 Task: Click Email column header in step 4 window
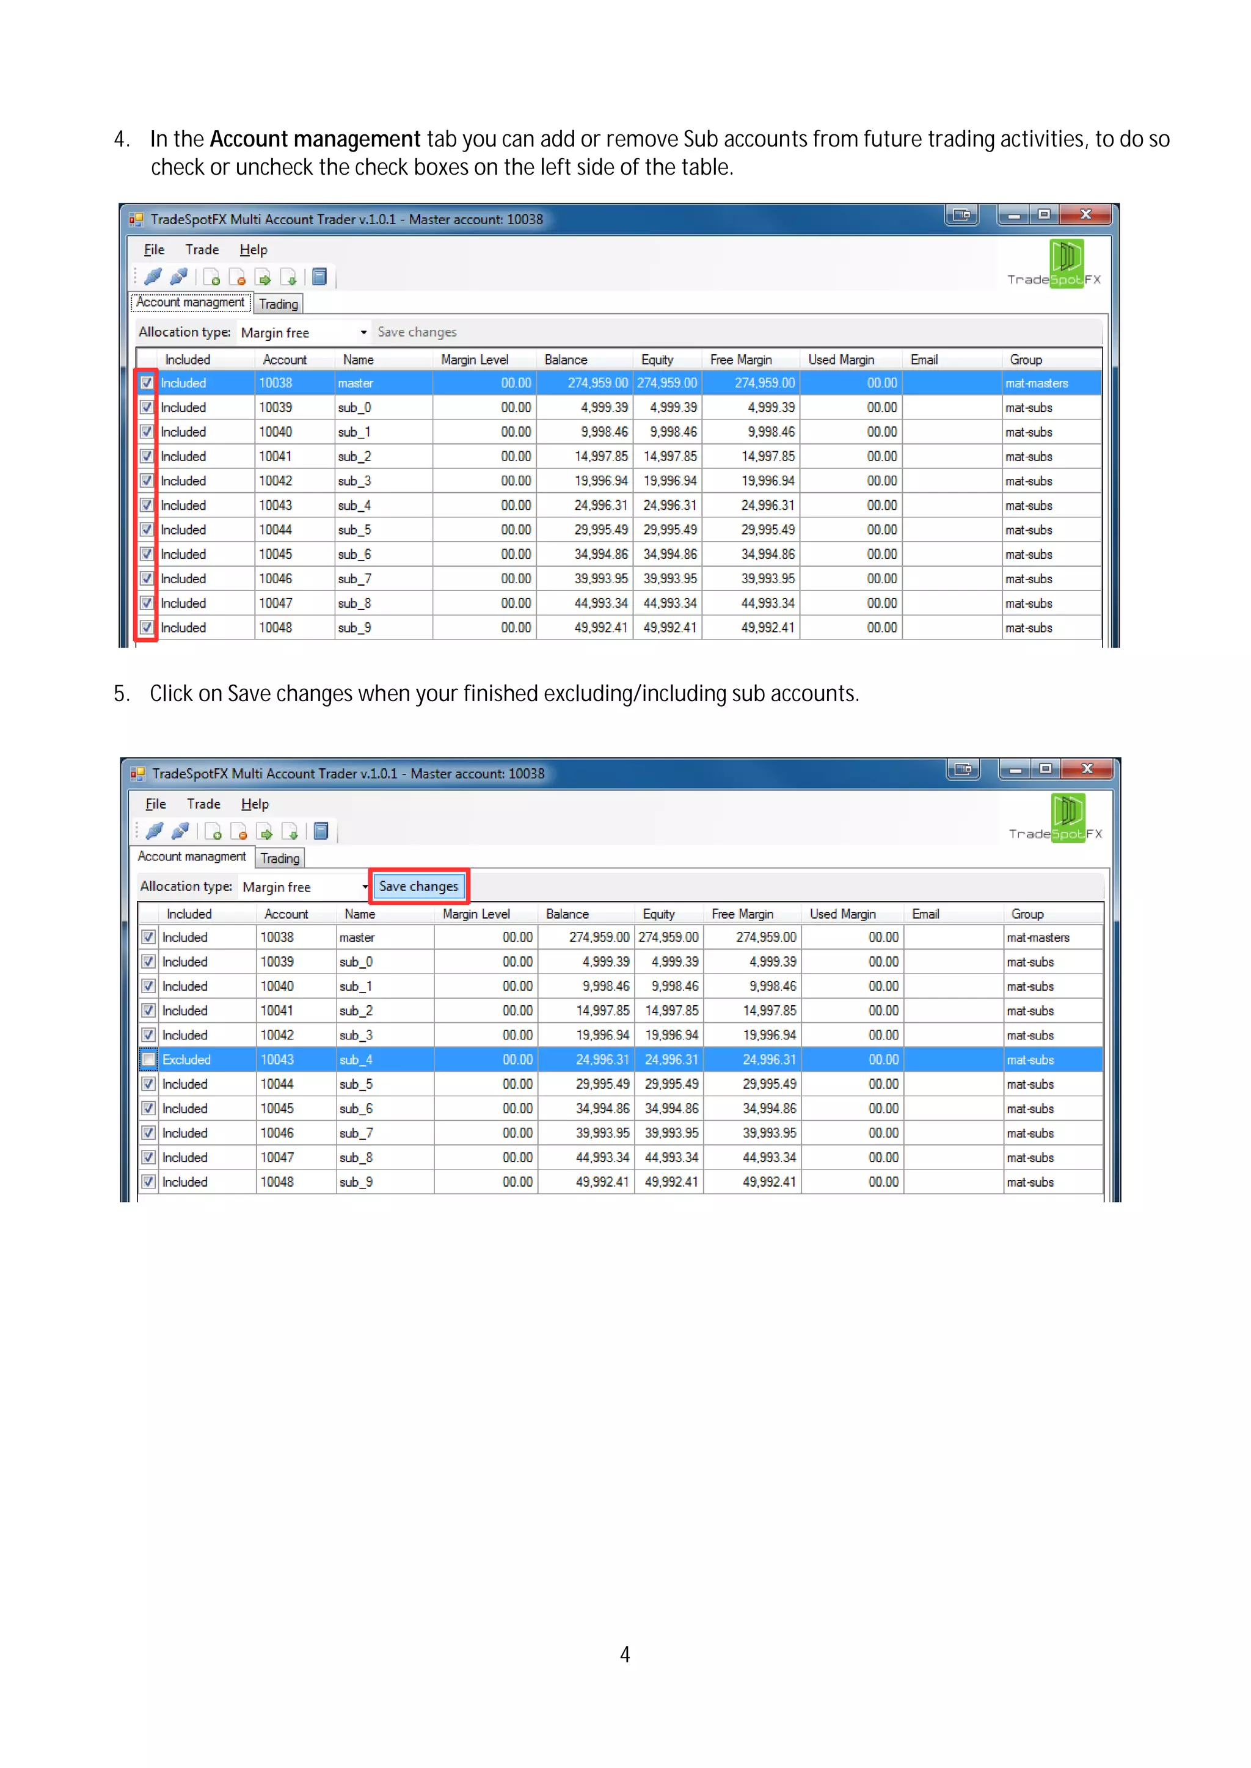pos(952,360)
